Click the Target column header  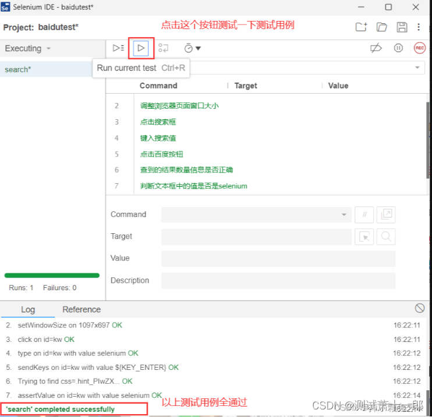[x=246, y=85]
